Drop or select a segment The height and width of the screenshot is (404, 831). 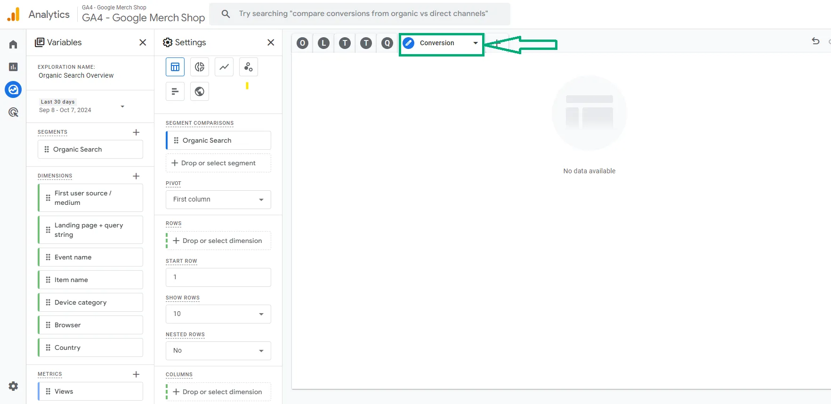[x=218, y=163]
